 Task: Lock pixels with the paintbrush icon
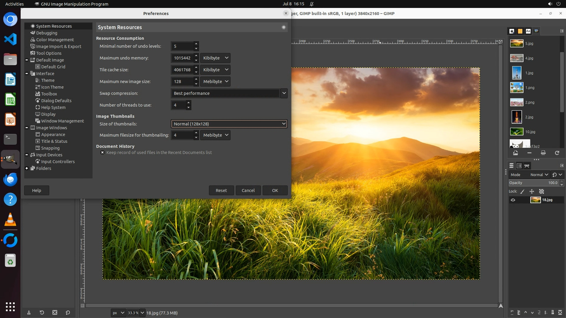[522, 191]
